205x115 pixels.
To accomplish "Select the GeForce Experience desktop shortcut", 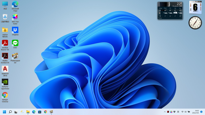I will (x=5, y=84).
